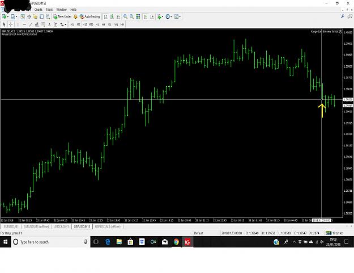This screenshot has height=273, width=354.
Task: Zoom in on the chart
Action: [x=125, y=16]
